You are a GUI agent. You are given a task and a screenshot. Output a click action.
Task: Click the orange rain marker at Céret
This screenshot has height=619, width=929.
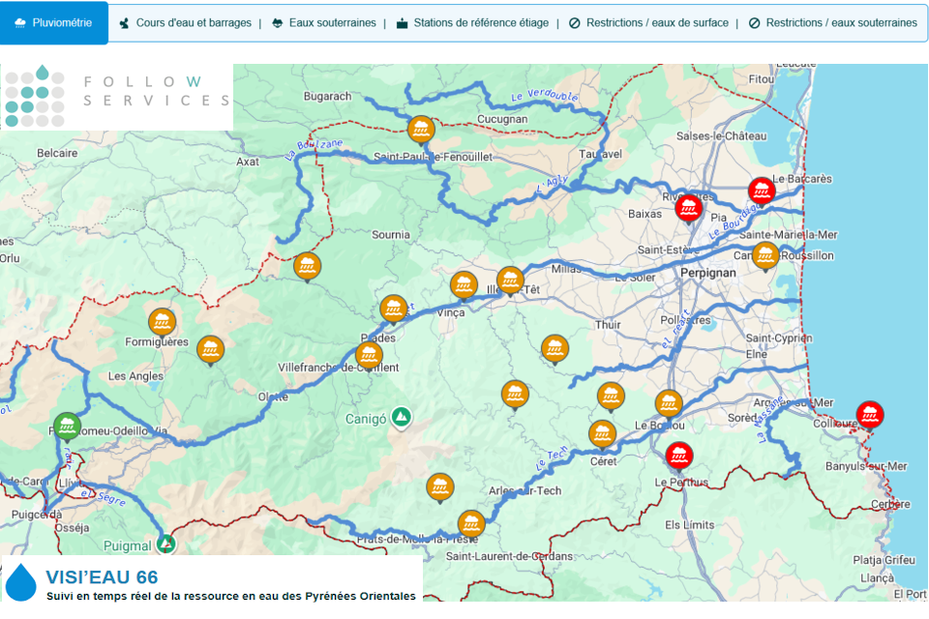point(602,433)
